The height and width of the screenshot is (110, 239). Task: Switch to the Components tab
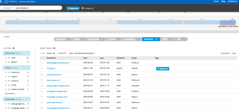point(132,39)
